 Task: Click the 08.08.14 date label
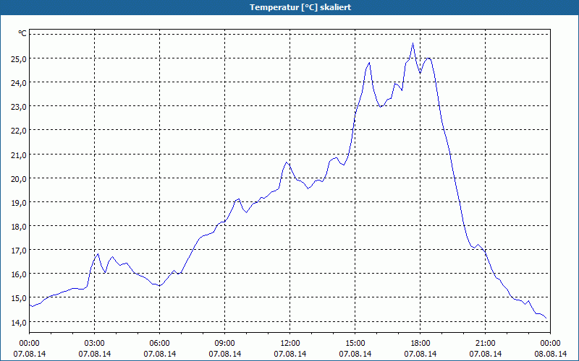(551, 354)
